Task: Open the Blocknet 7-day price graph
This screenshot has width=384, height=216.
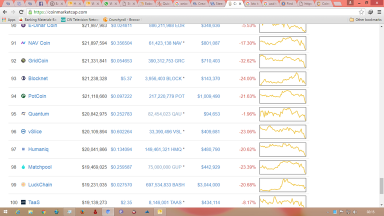Action: click(x=282, y=78)
